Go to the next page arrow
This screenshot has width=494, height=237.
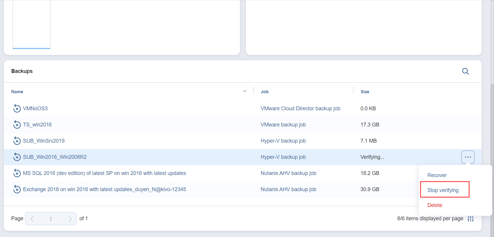coord(70,219)
